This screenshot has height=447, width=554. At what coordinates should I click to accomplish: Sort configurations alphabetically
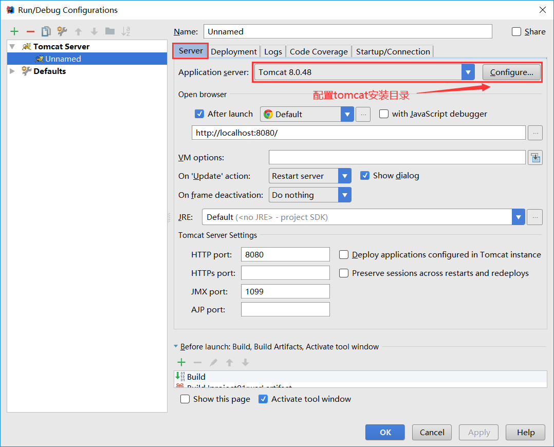click(x=126, y=31)
